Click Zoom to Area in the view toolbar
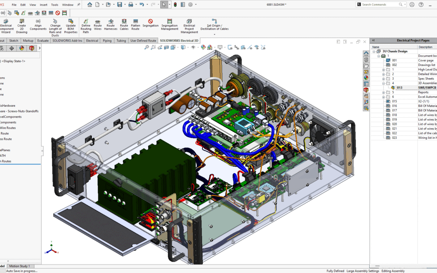This screenshot has height=273, width=437. pyautogui.click(x=153, y=48)
